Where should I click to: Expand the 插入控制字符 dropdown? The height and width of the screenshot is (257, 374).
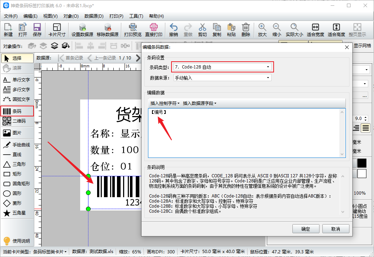pos(165,103)
